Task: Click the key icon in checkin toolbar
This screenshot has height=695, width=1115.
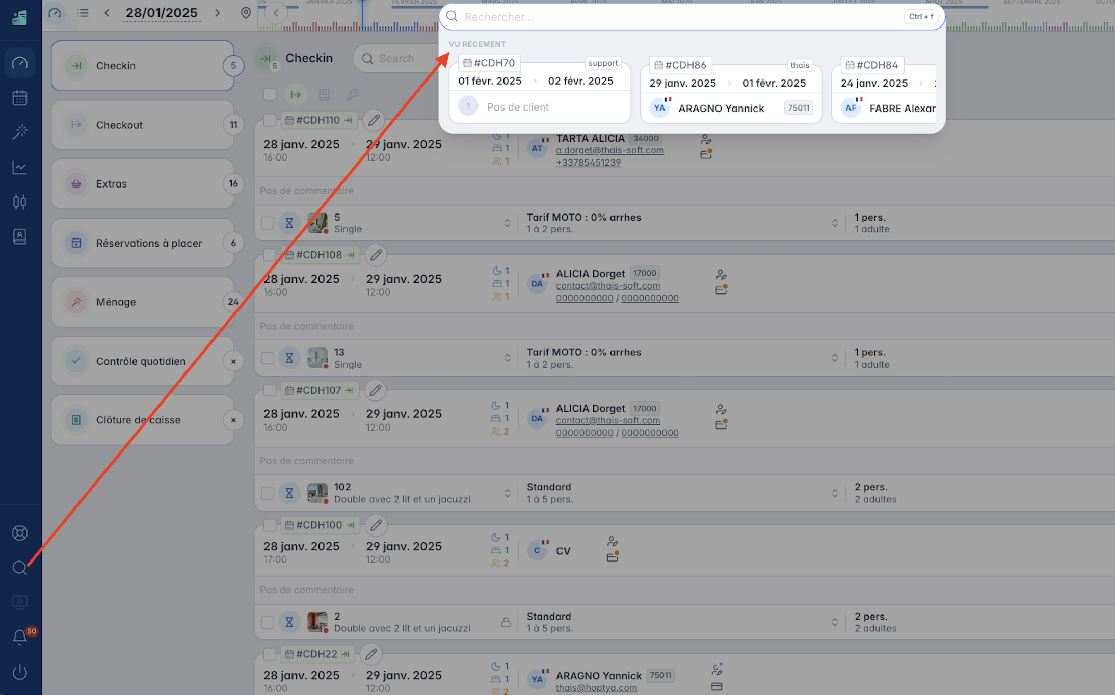Action: (x=352, y=94)
